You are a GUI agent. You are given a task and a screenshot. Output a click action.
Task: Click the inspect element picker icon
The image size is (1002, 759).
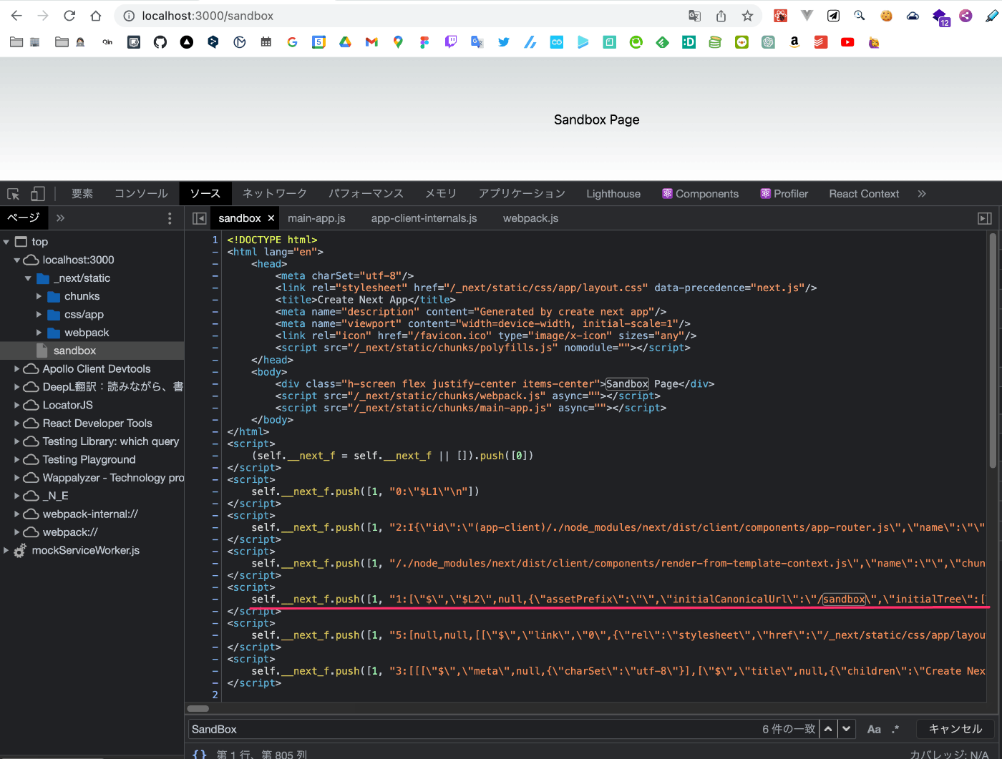pos(14,194)
